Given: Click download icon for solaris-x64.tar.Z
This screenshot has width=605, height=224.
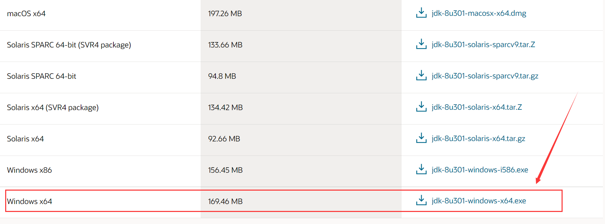Looking at the screenshot, I should (421, 107).
